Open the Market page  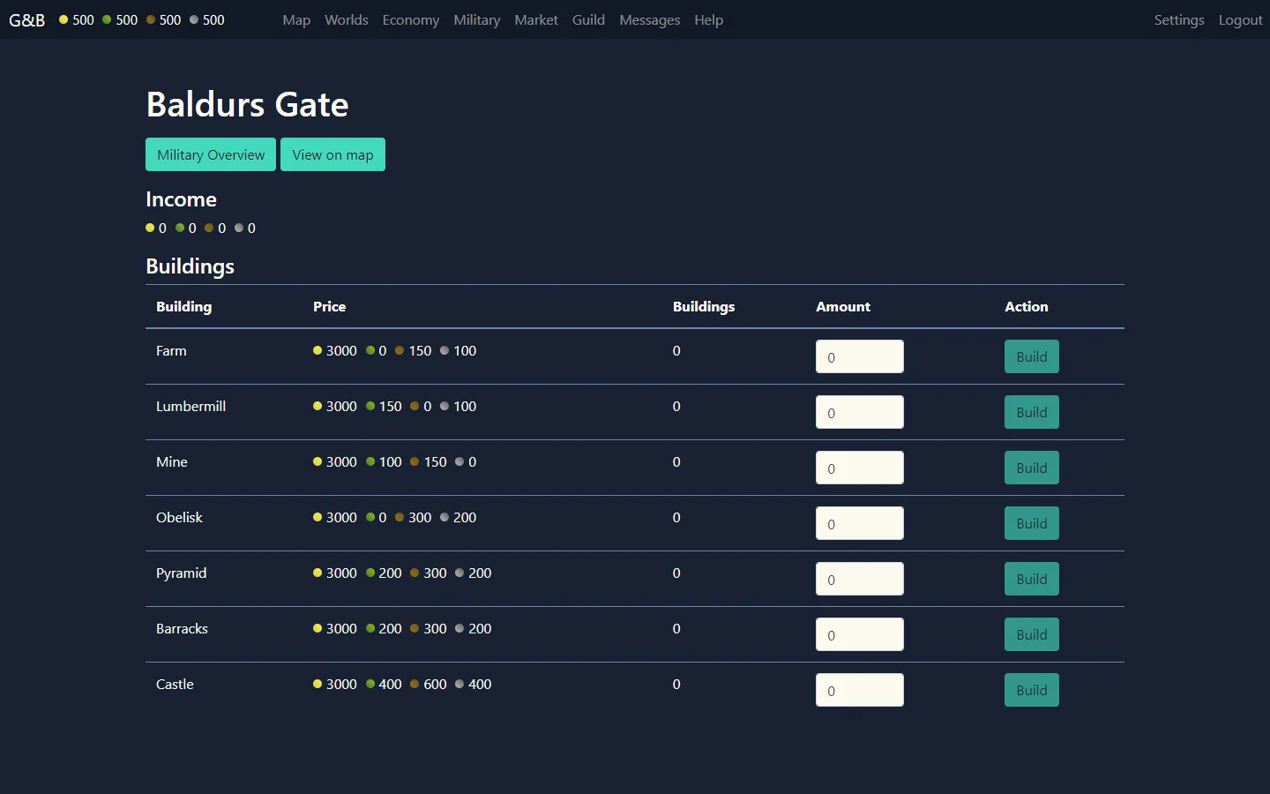[x=536, y=19]
